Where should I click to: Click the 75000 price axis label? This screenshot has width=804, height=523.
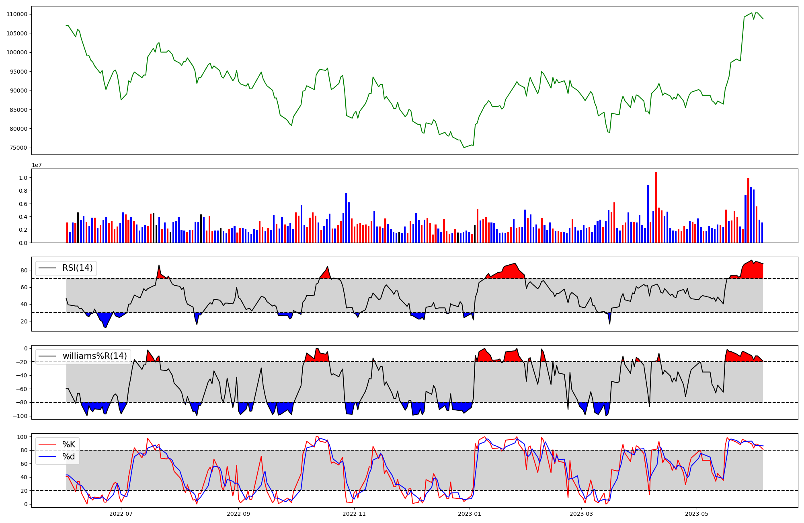[x=18, y=148]
